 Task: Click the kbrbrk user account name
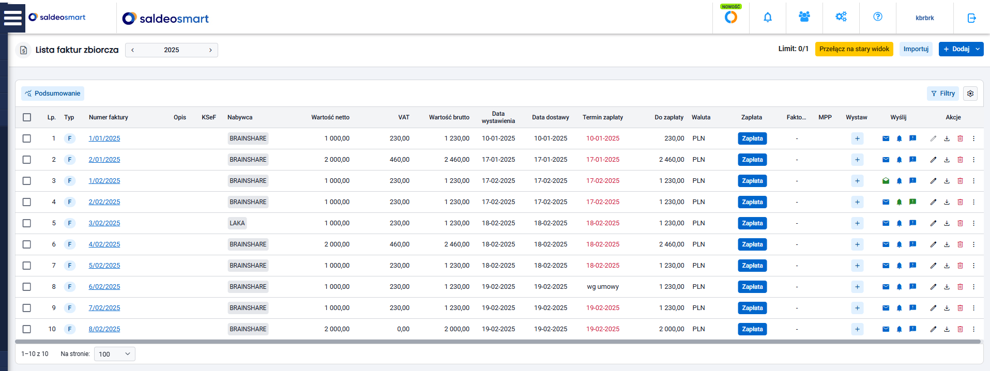[x=924, y=18]
